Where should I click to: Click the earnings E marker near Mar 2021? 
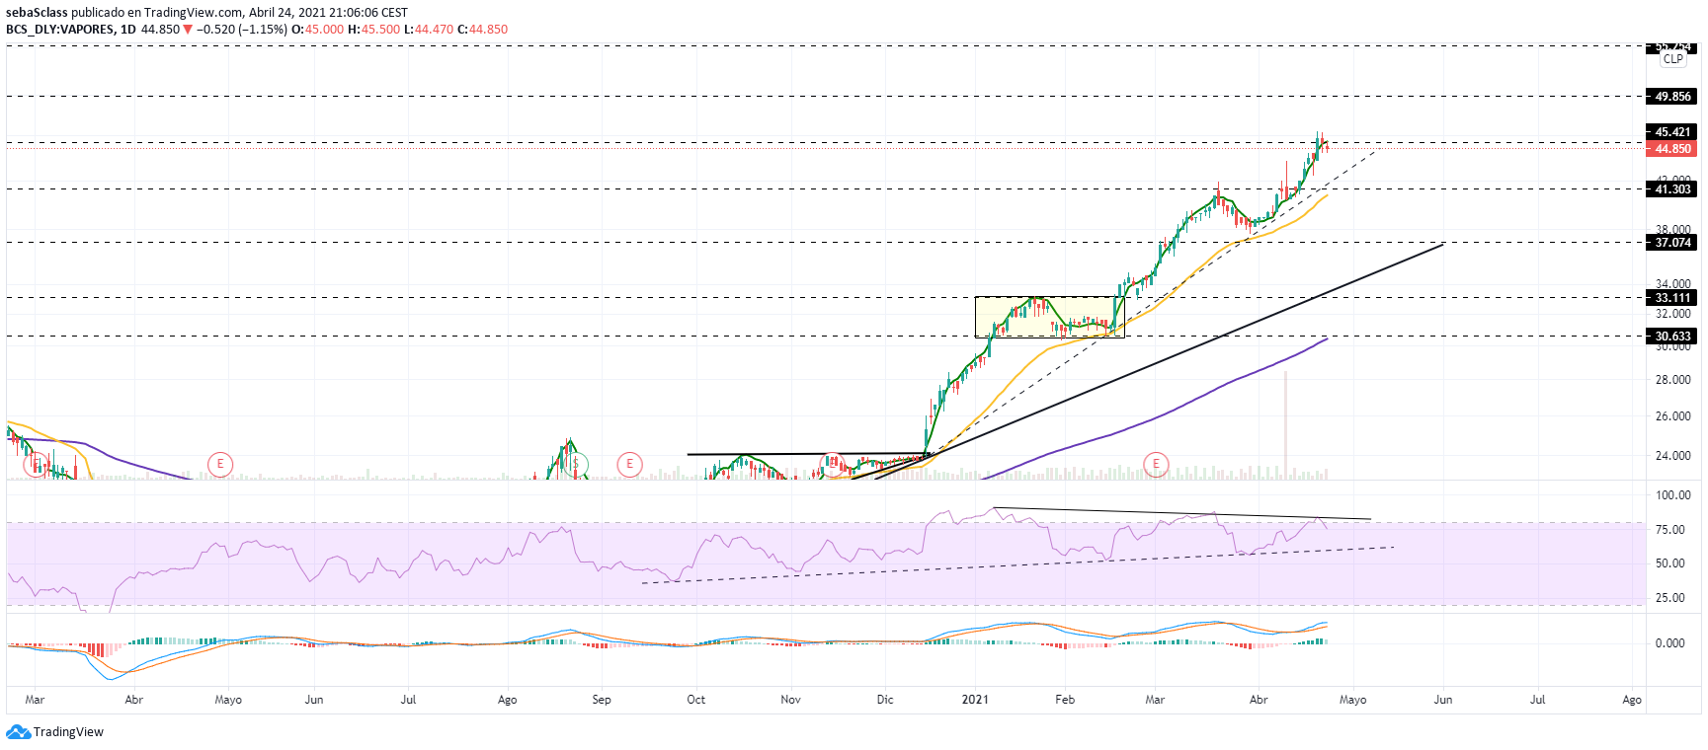(1156, 464)
